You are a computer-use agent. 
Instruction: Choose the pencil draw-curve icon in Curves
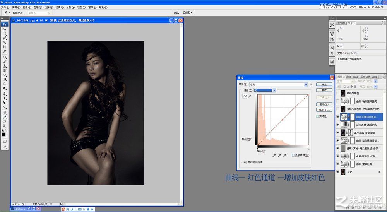tap(250, 96)
